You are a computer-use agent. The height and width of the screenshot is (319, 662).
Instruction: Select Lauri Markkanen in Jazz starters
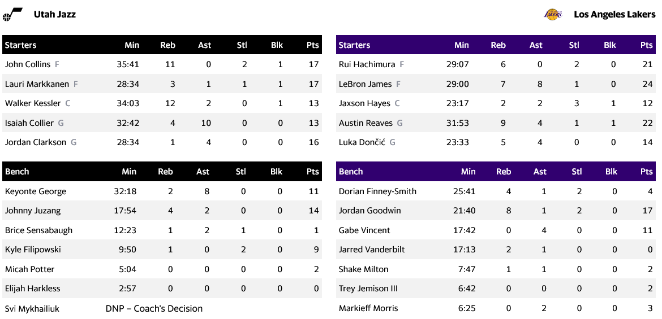[37, 84]
